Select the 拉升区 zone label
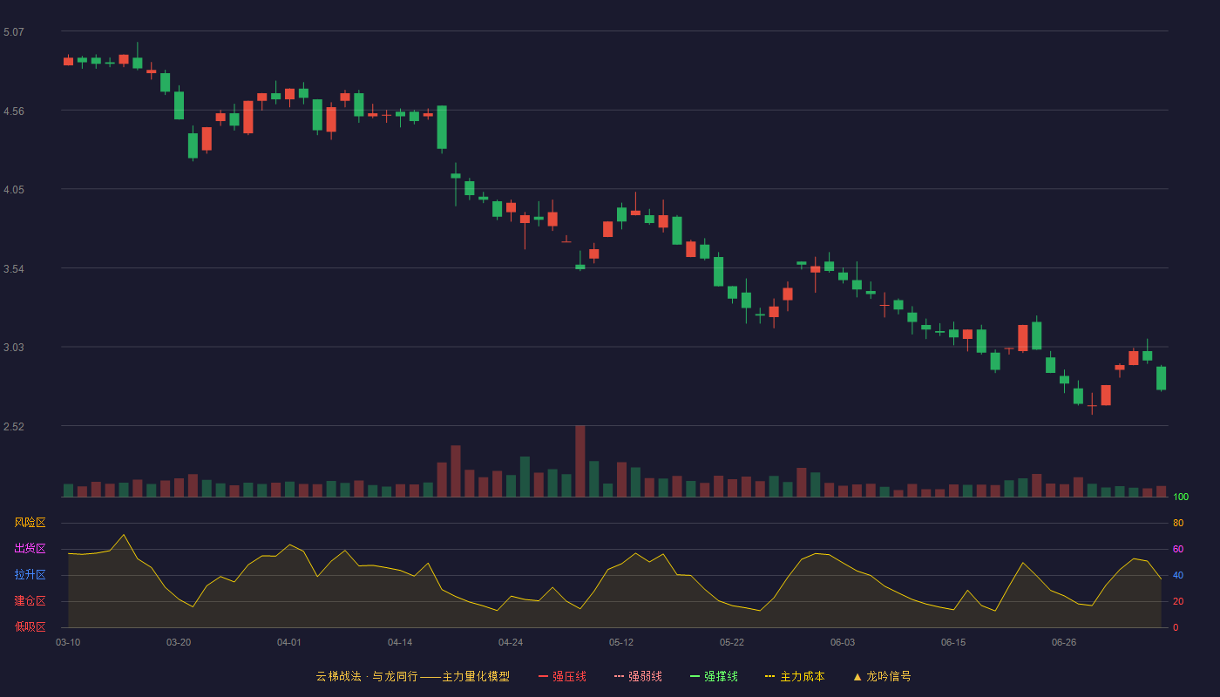The width and height of the screenshot is (1220, 697). (30, 575)
